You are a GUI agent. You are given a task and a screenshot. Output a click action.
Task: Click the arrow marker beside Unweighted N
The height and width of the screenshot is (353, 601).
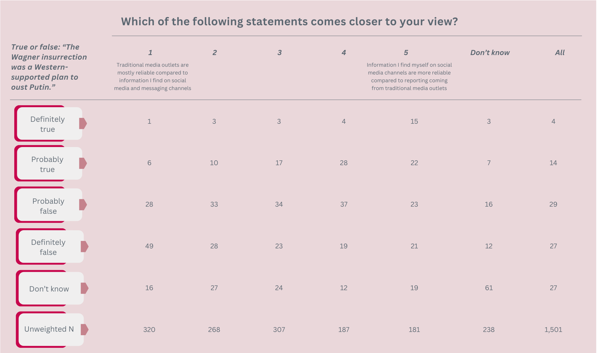click(x=85, y=329)
